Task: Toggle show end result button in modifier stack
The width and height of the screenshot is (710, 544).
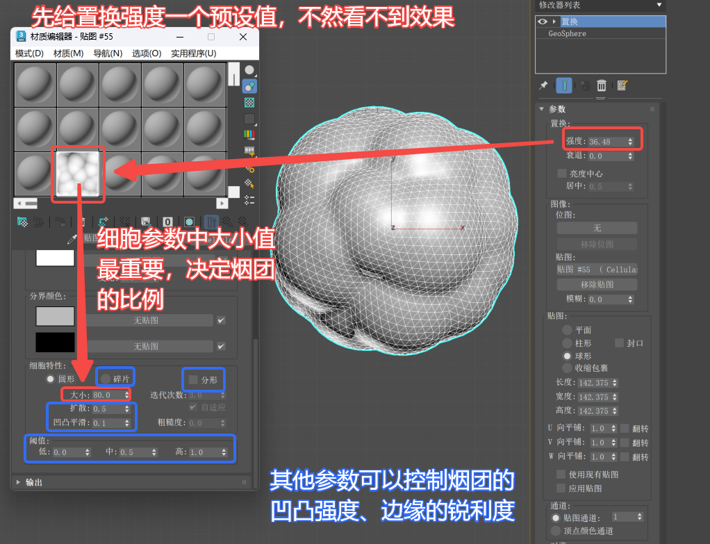Action: pos(564,85)
